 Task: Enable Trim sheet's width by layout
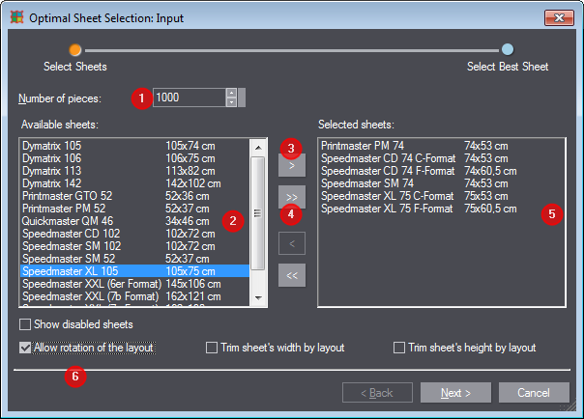pos(213,348)
